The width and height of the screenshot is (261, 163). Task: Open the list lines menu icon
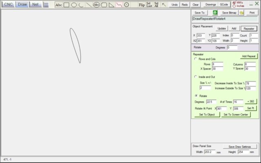(46, 5)
